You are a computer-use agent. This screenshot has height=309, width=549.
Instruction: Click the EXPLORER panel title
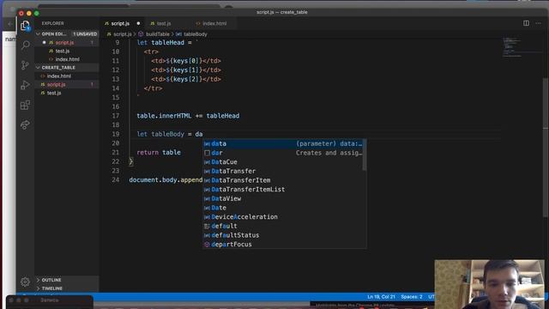coord(52,23)
